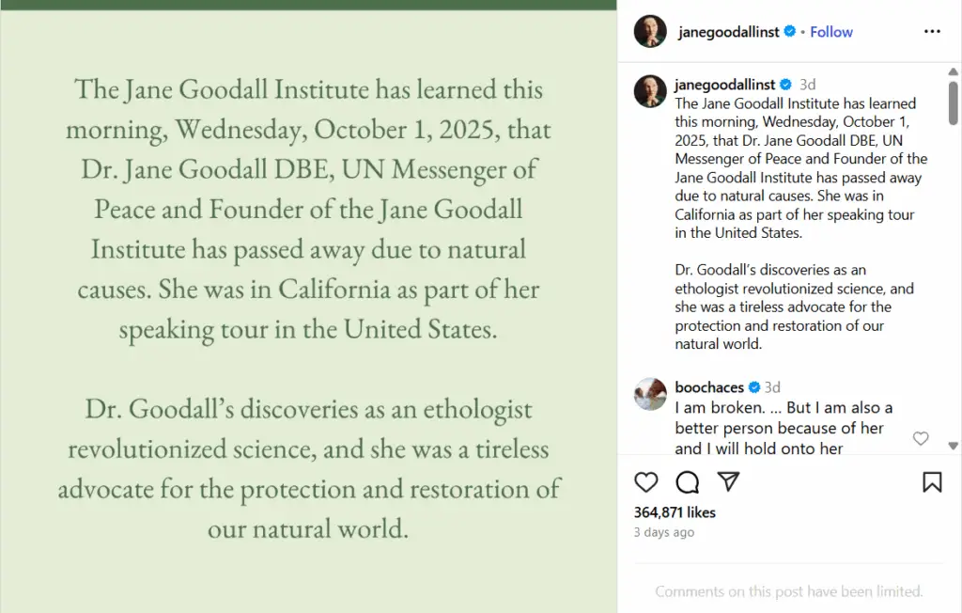
Task: Open comments via the speech bubble icon
Action: [688, 482]
